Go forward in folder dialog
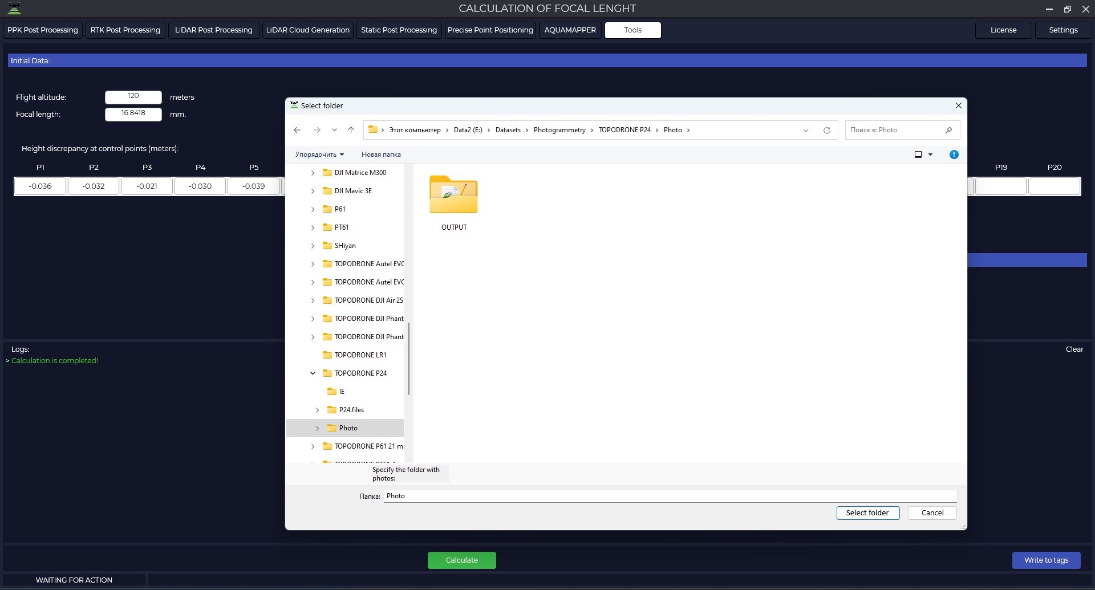This screenshot has width=1095, height=590. pos(317,130)
